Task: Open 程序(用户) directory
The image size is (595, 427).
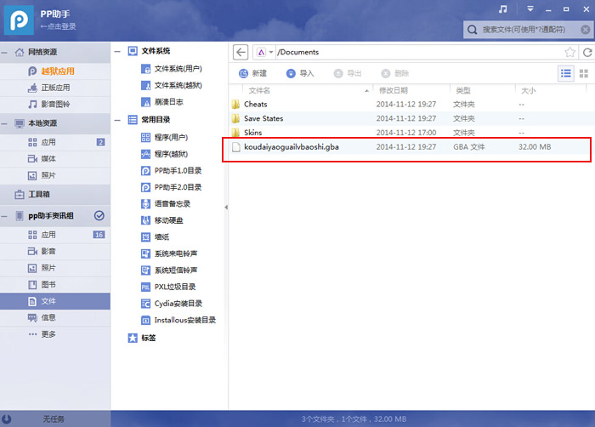Action: point(164,138)
